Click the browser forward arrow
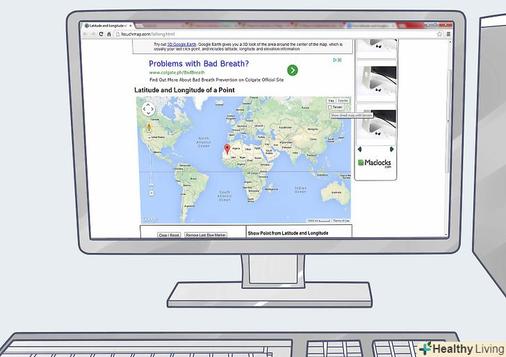Viewport: 506px width, 357px height. [93, 34]
